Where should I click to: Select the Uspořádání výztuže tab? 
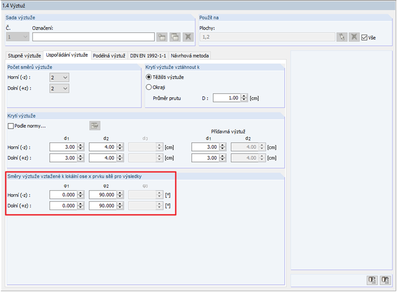click(67, 55)
